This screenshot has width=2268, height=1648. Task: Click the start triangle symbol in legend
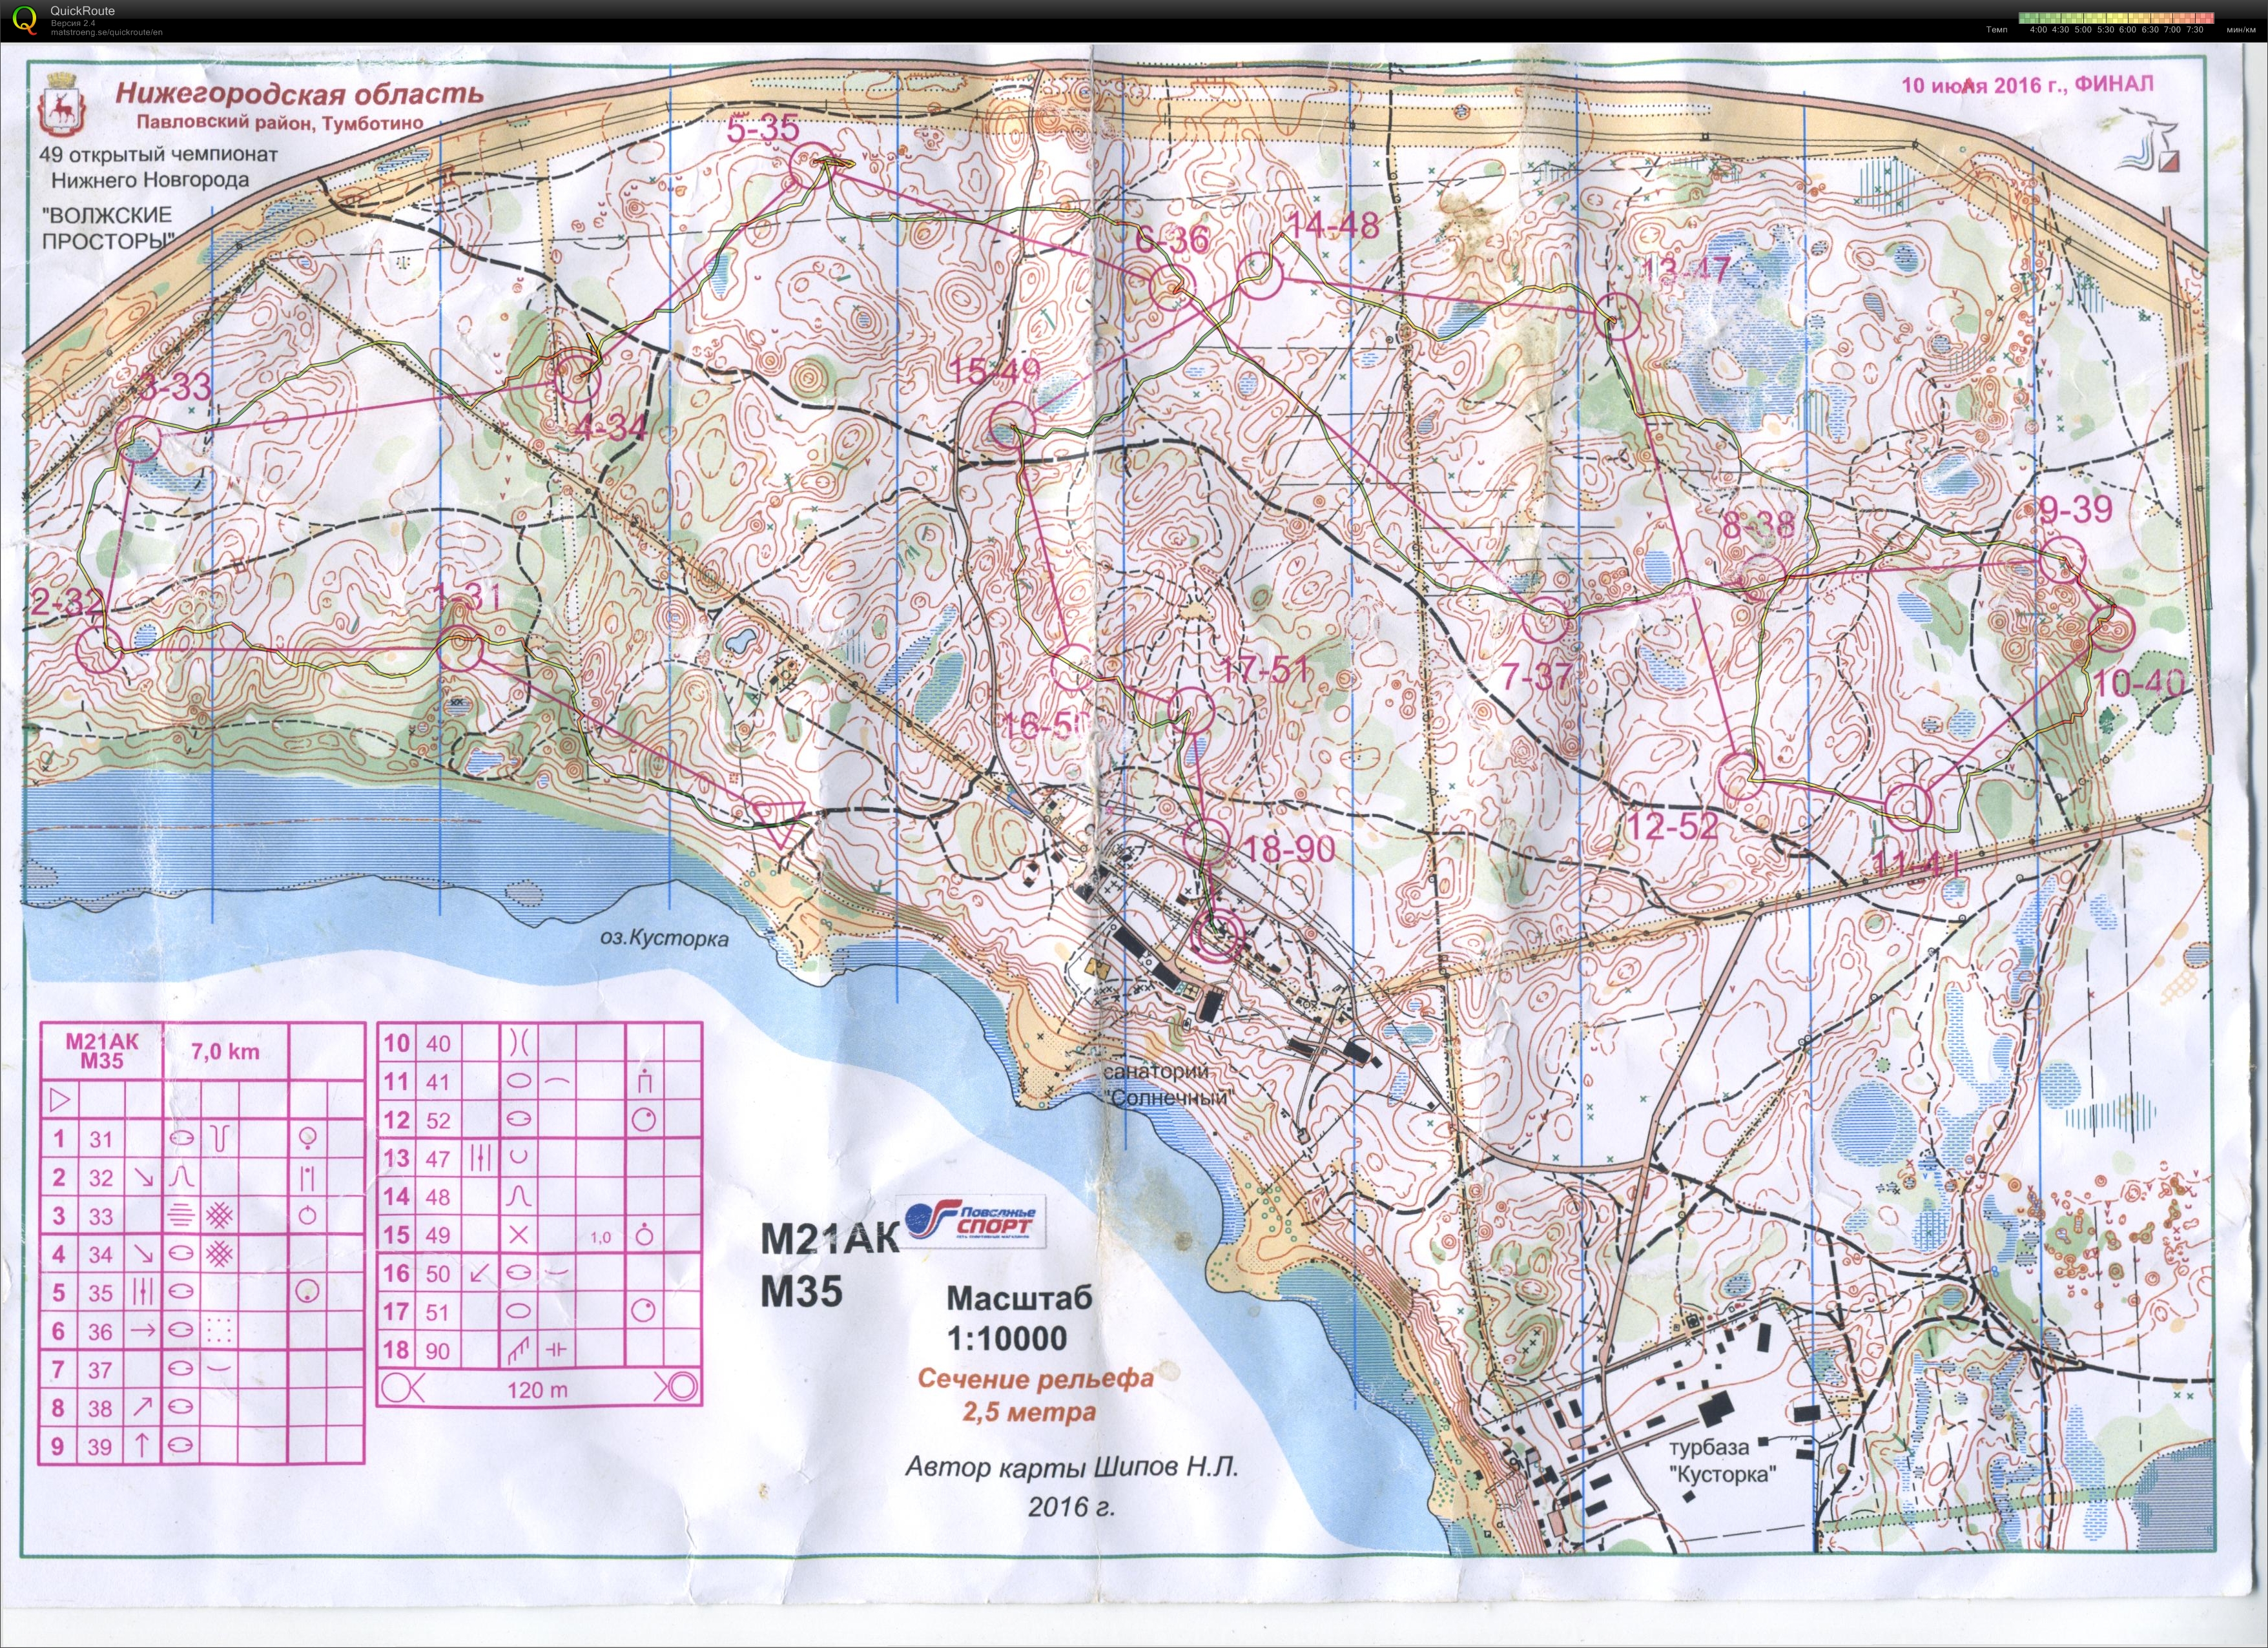click(x=59, y=1101)
